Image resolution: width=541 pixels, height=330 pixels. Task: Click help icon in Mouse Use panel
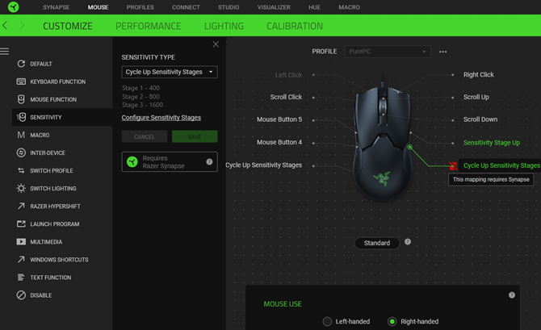[x=512, y=295]
